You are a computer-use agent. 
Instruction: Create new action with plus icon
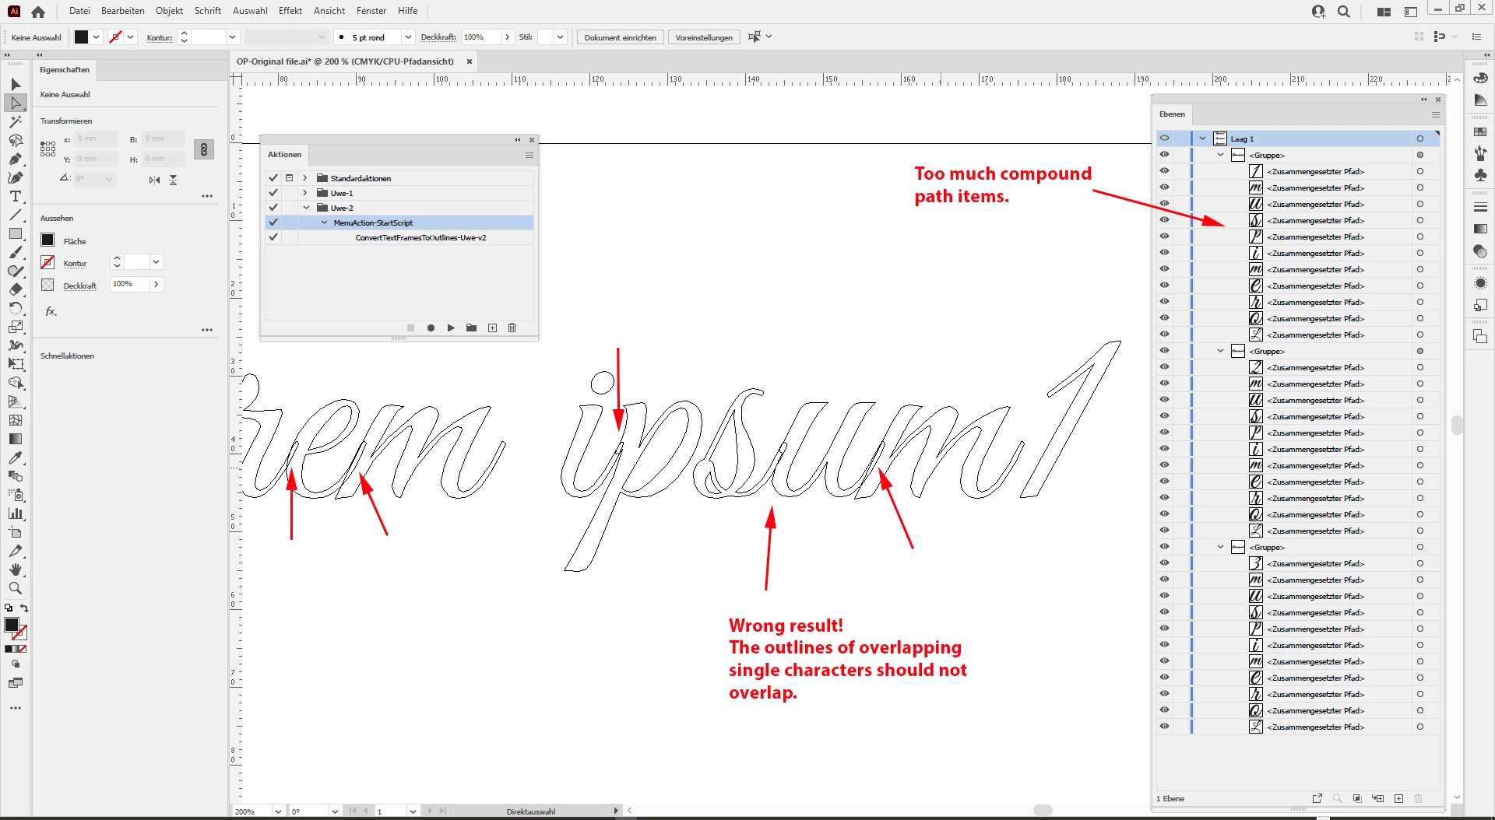pyautogui.click(x=492, y=328)
